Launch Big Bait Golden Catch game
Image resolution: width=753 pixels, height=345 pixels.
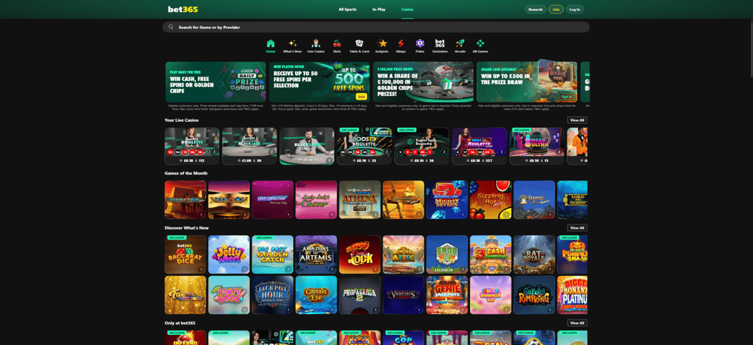click(x=272, y=254)
